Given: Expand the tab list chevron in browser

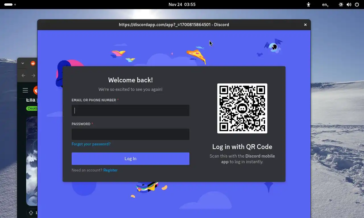Looking at the screenshot, I should 23,63.
